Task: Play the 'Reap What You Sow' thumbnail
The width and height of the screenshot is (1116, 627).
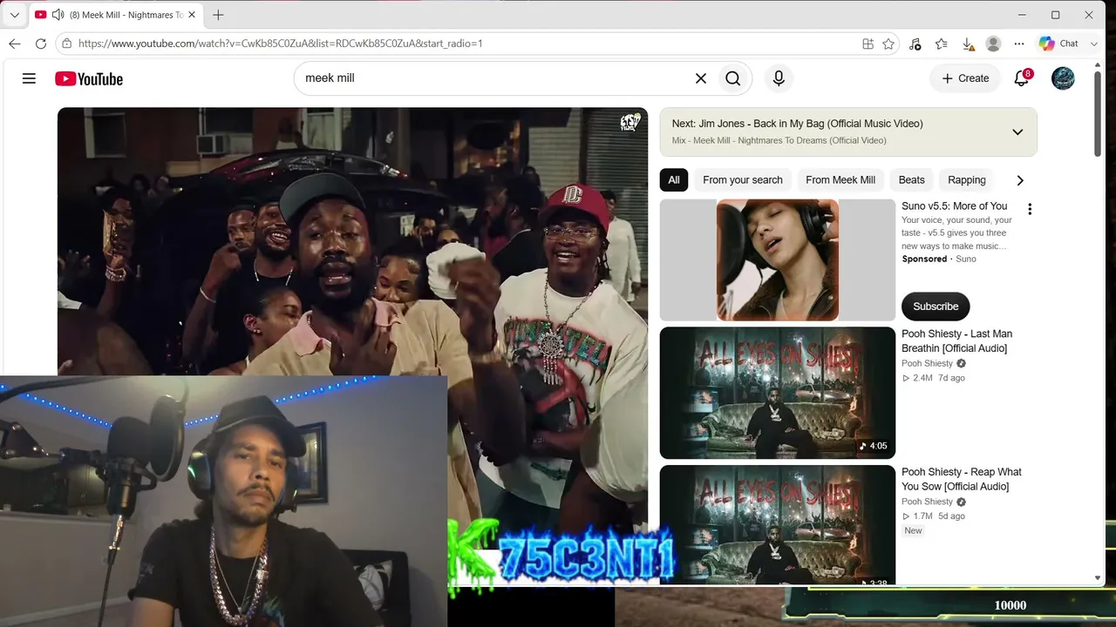Action: (778, 524)
